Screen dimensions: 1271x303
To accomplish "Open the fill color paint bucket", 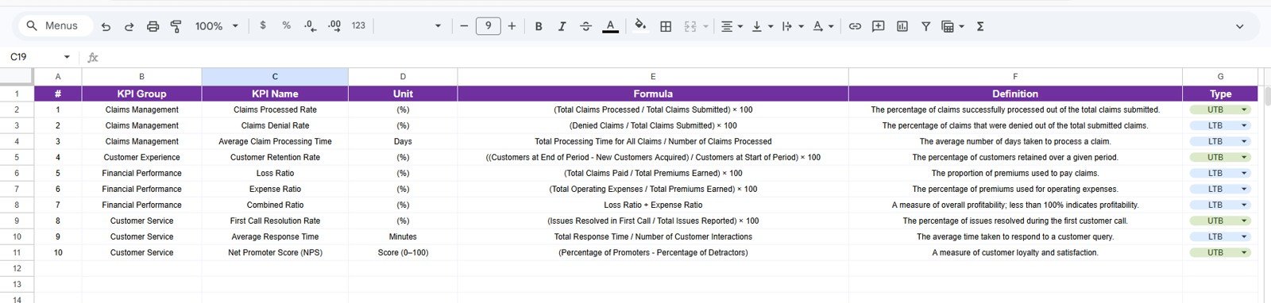I will pyautogui.click(x=640, y=26).
